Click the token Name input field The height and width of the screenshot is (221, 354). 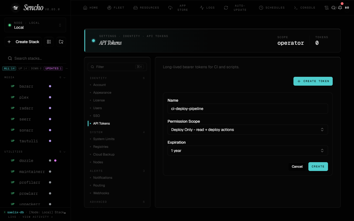248,109
